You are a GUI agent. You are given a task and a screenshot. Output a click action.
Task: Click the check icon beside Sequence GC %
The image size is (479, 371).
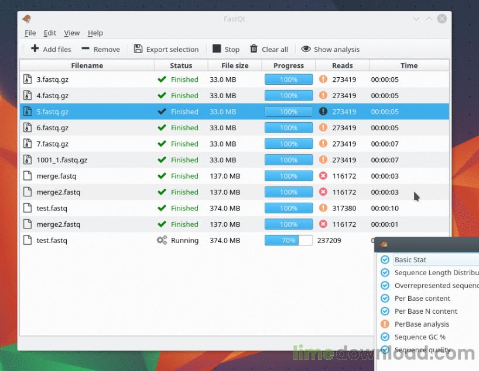point(385,337)
